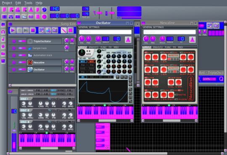This screenshot has height=155, width=227.
Task: Open the recent projects dropdown arrow
Action: point(26,11)
